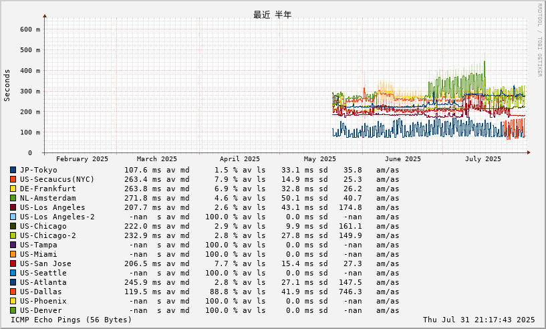Click the US-San Jose legend color swatch

pyautogui.click(x=13, y=263)
